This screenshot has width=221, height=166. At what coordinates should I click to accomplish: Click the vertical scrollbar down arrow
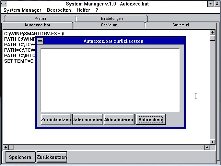click(212, 142)
